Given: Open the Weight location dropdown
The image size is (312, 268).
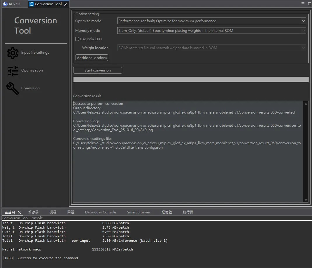Looking at the screenshot, I should coord(211,48).
